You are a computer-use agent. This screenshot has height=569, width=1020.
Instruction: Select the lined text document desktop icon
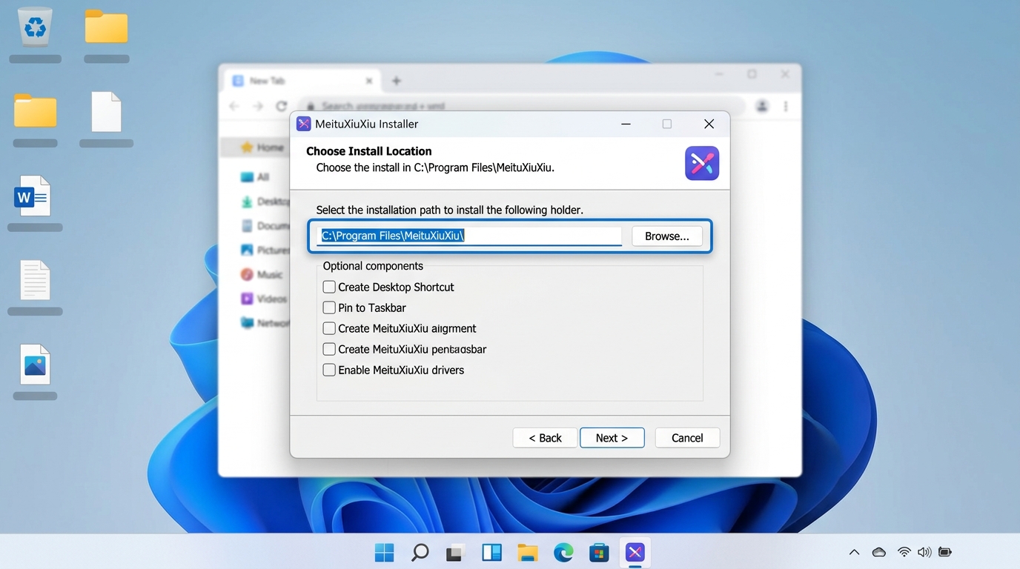click(x=35, y=280)
